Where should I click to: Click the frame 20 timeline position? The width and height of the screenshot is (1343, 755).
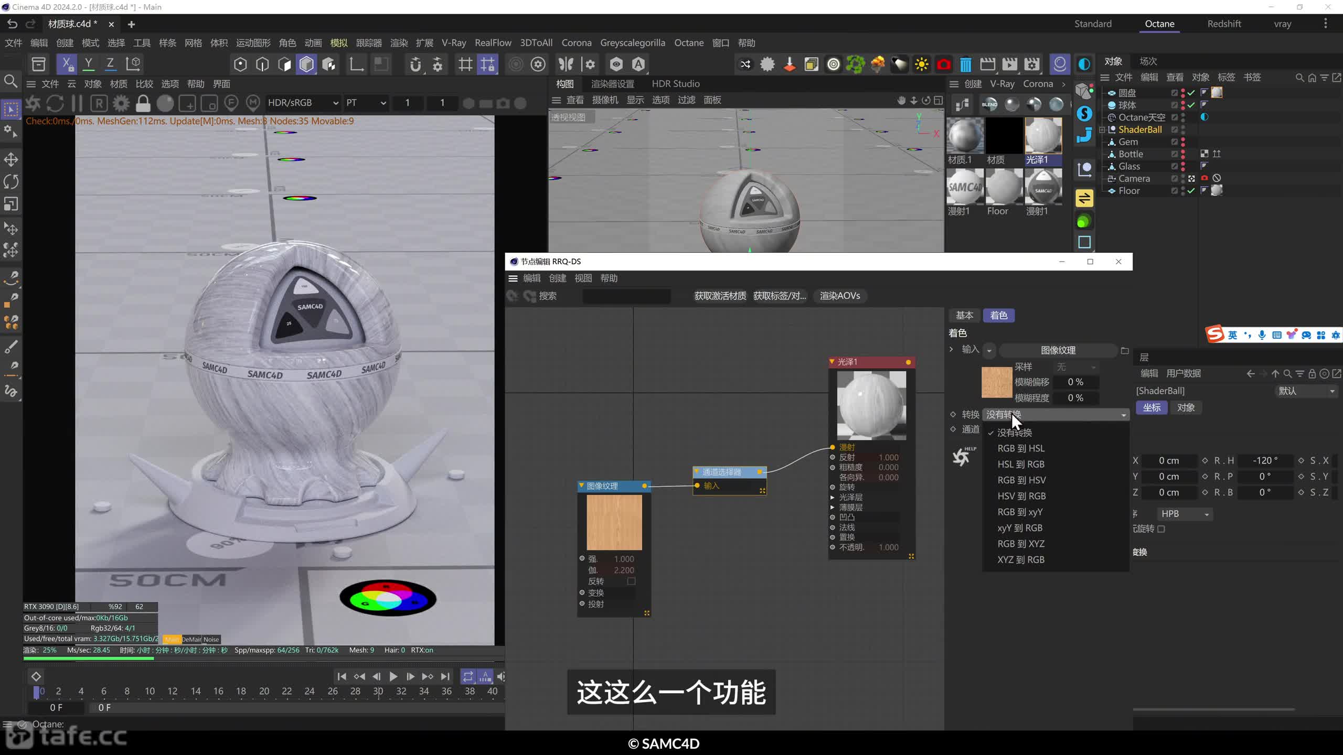[264, 691]
